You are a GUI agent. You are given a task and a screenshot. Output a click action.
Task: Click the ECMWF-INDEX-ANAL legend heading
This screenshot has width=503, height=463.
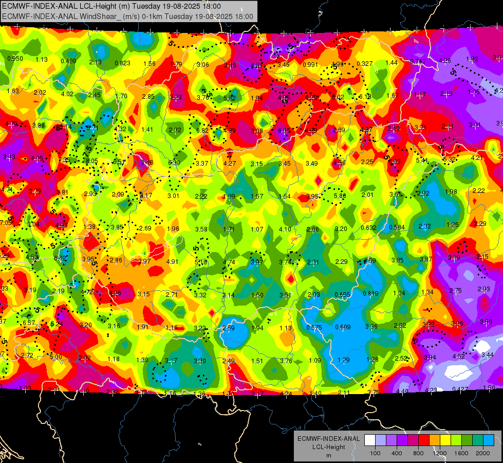[x=329, y=439]
